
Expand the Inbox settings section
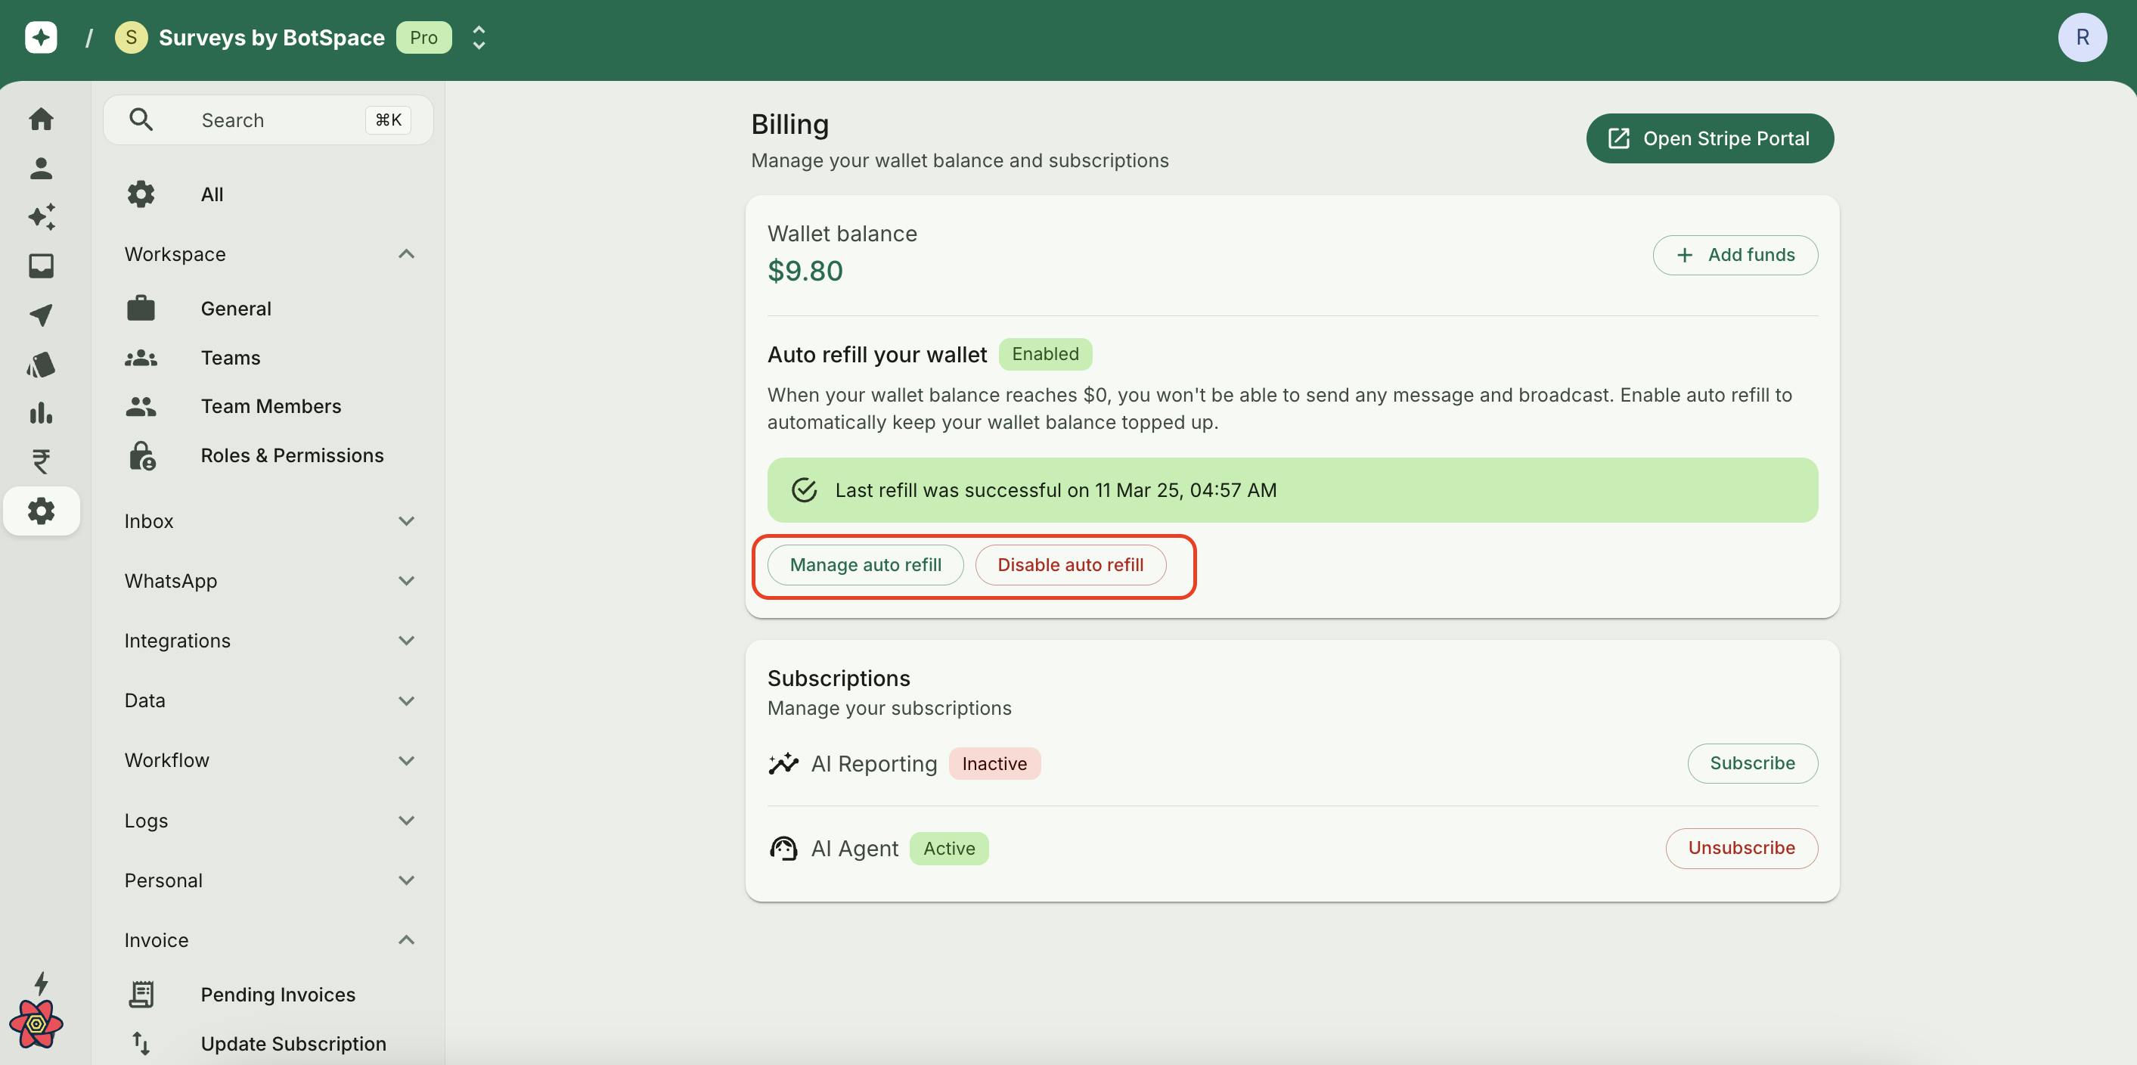[x=407, y=521]
